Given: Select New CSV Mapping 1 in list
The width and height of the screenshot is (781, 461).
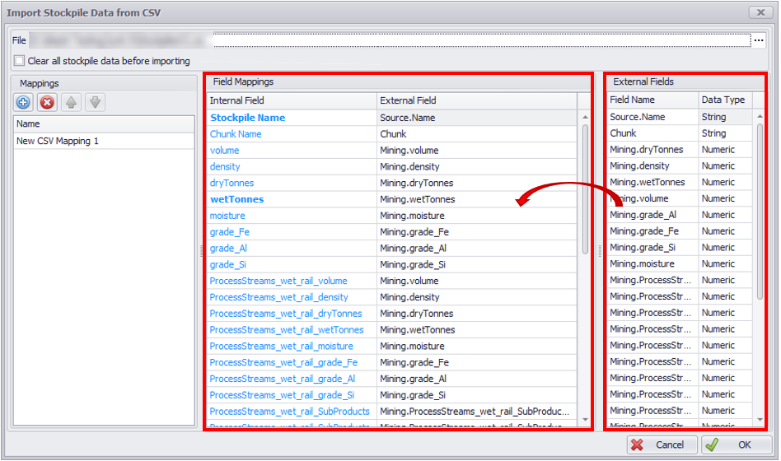Looking at the screenshot, I should tap(58, 141).
